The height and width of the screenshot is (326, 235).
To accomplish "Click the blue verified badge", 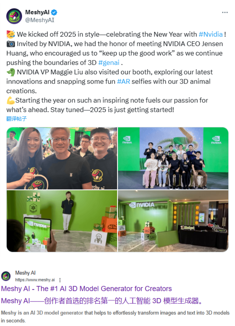I will pos(54,12).
